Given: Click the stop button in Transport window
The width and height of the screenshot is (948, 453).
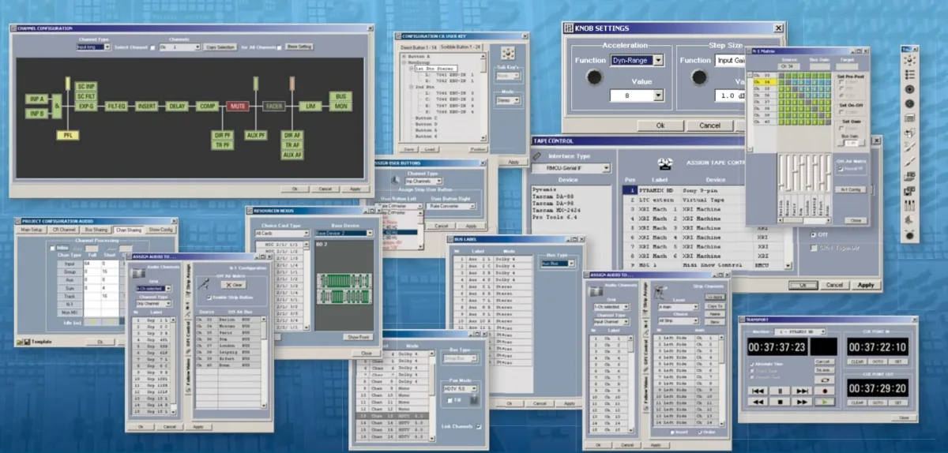Looking at the screenshot, I should tap(781, 401).
